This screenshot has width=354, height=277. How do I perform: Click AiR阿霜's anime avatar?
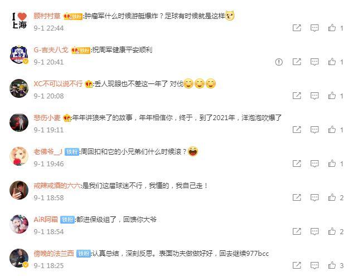pos(19,224)
